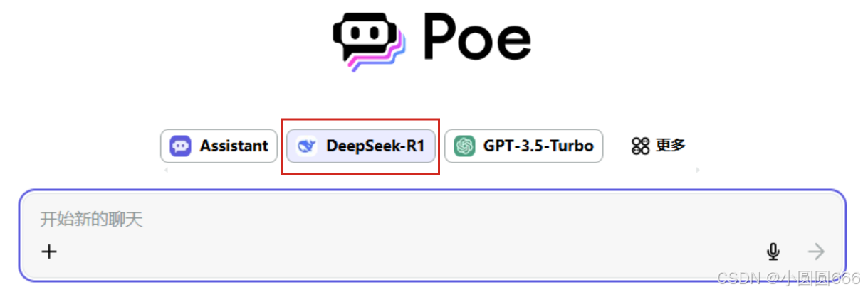Click the send arrow icon
The image size is (863, 292).
coord(816,252)
